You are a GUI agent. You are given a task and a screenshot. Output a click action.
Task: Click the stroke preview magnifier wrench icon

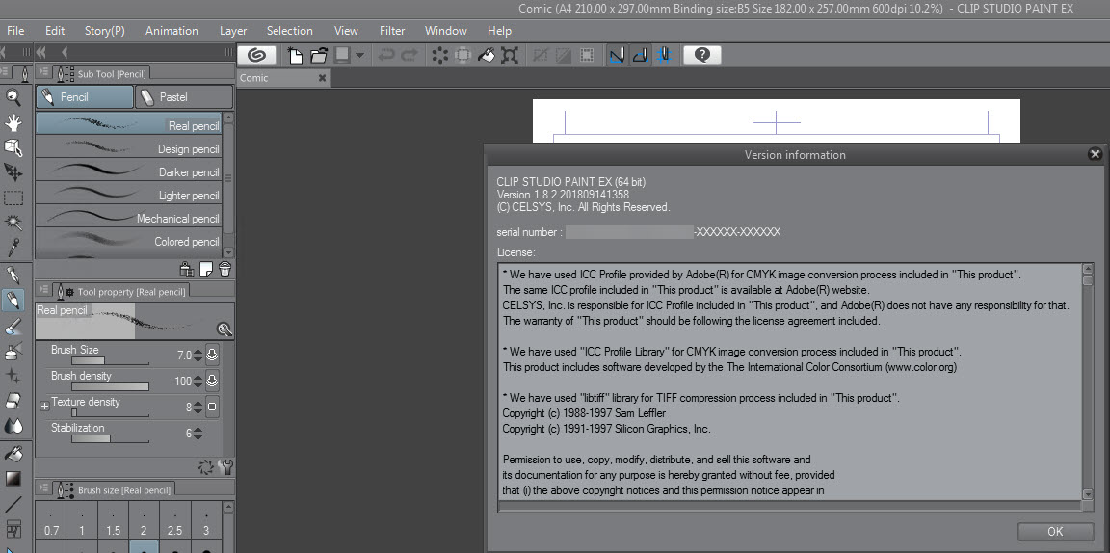pyautogui.click(x=225, y=329)
